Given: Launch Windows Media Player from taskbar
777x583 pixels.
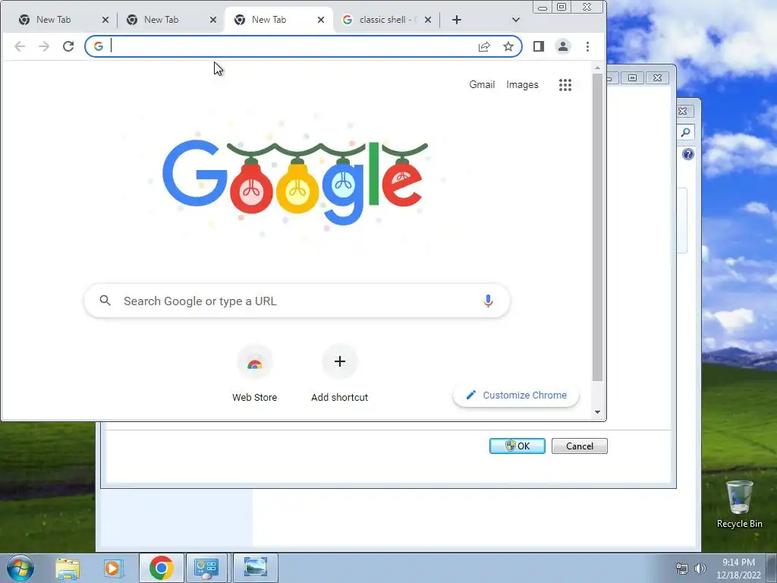Looking at the screenshot, I should click(x=112, y=568).
